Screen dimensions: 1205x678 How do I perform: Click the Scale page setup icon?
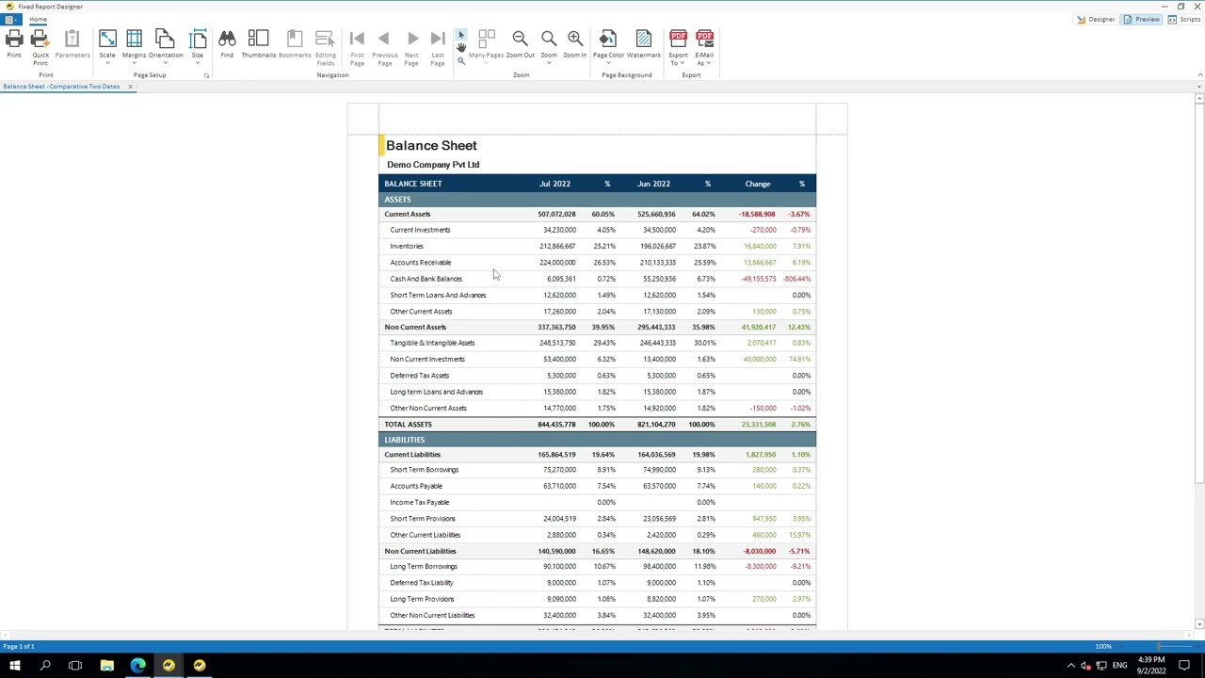coord(107,39)
